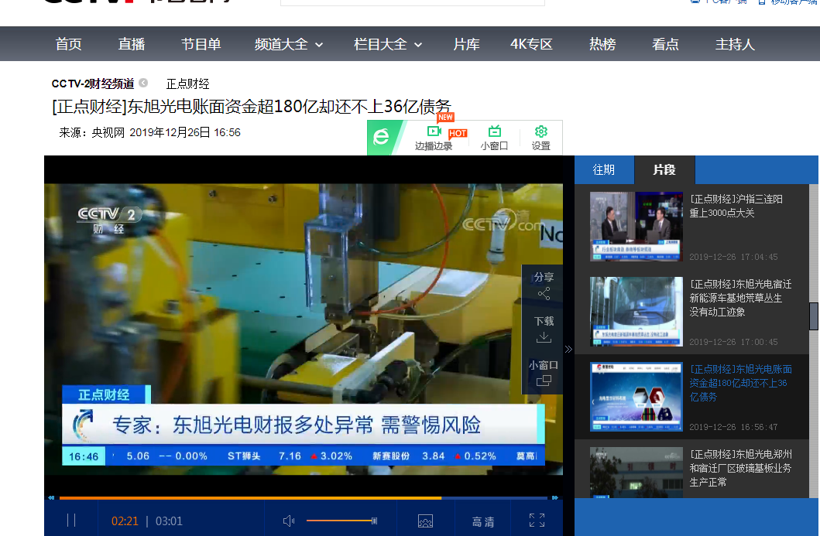Screen dimensions: 820x536
Task: Open 看点 navigation item
Action: point(665,44)
